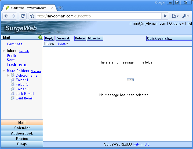Open the Select dropdown next to Inbox
The image size is (193, 149).
pos(63,44)
